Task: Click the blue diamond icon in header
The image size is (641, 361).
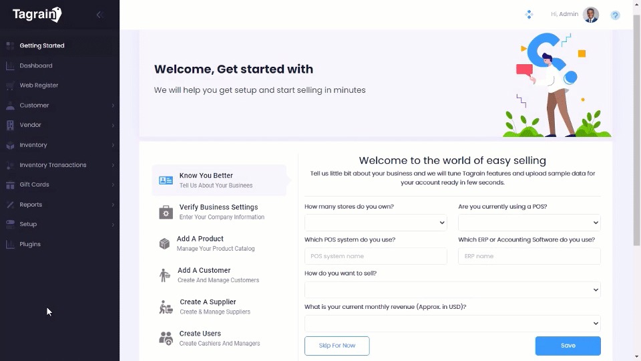Action: [x=529, y=15]
